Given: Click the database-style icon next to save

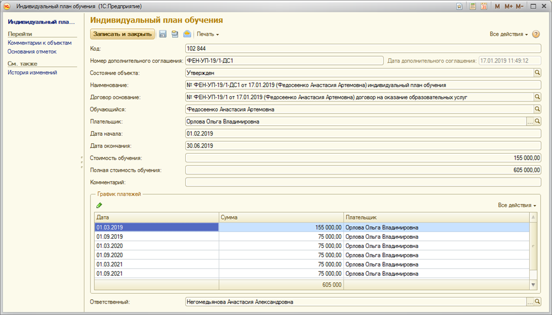Looking at the screenshot, I should [x=175, y=34].
